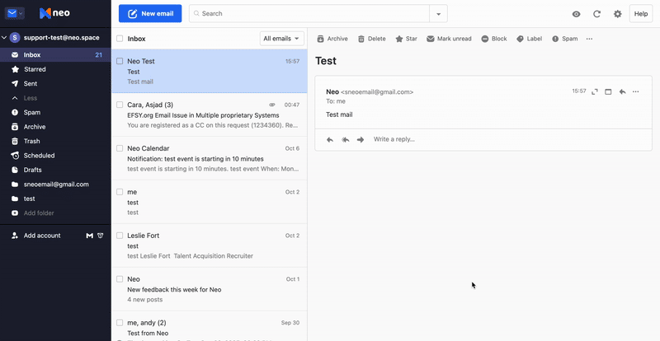Focus the Search field
The height and width of the screenshot is (341, 660).
pyautogui.click(x=309, y=13)
